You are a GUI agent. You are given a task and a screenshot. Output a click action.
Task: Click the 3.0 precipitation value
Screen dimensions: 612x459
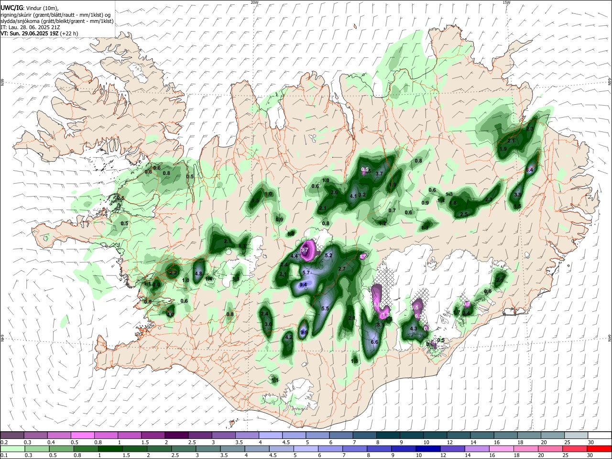(x=268, y=324)
